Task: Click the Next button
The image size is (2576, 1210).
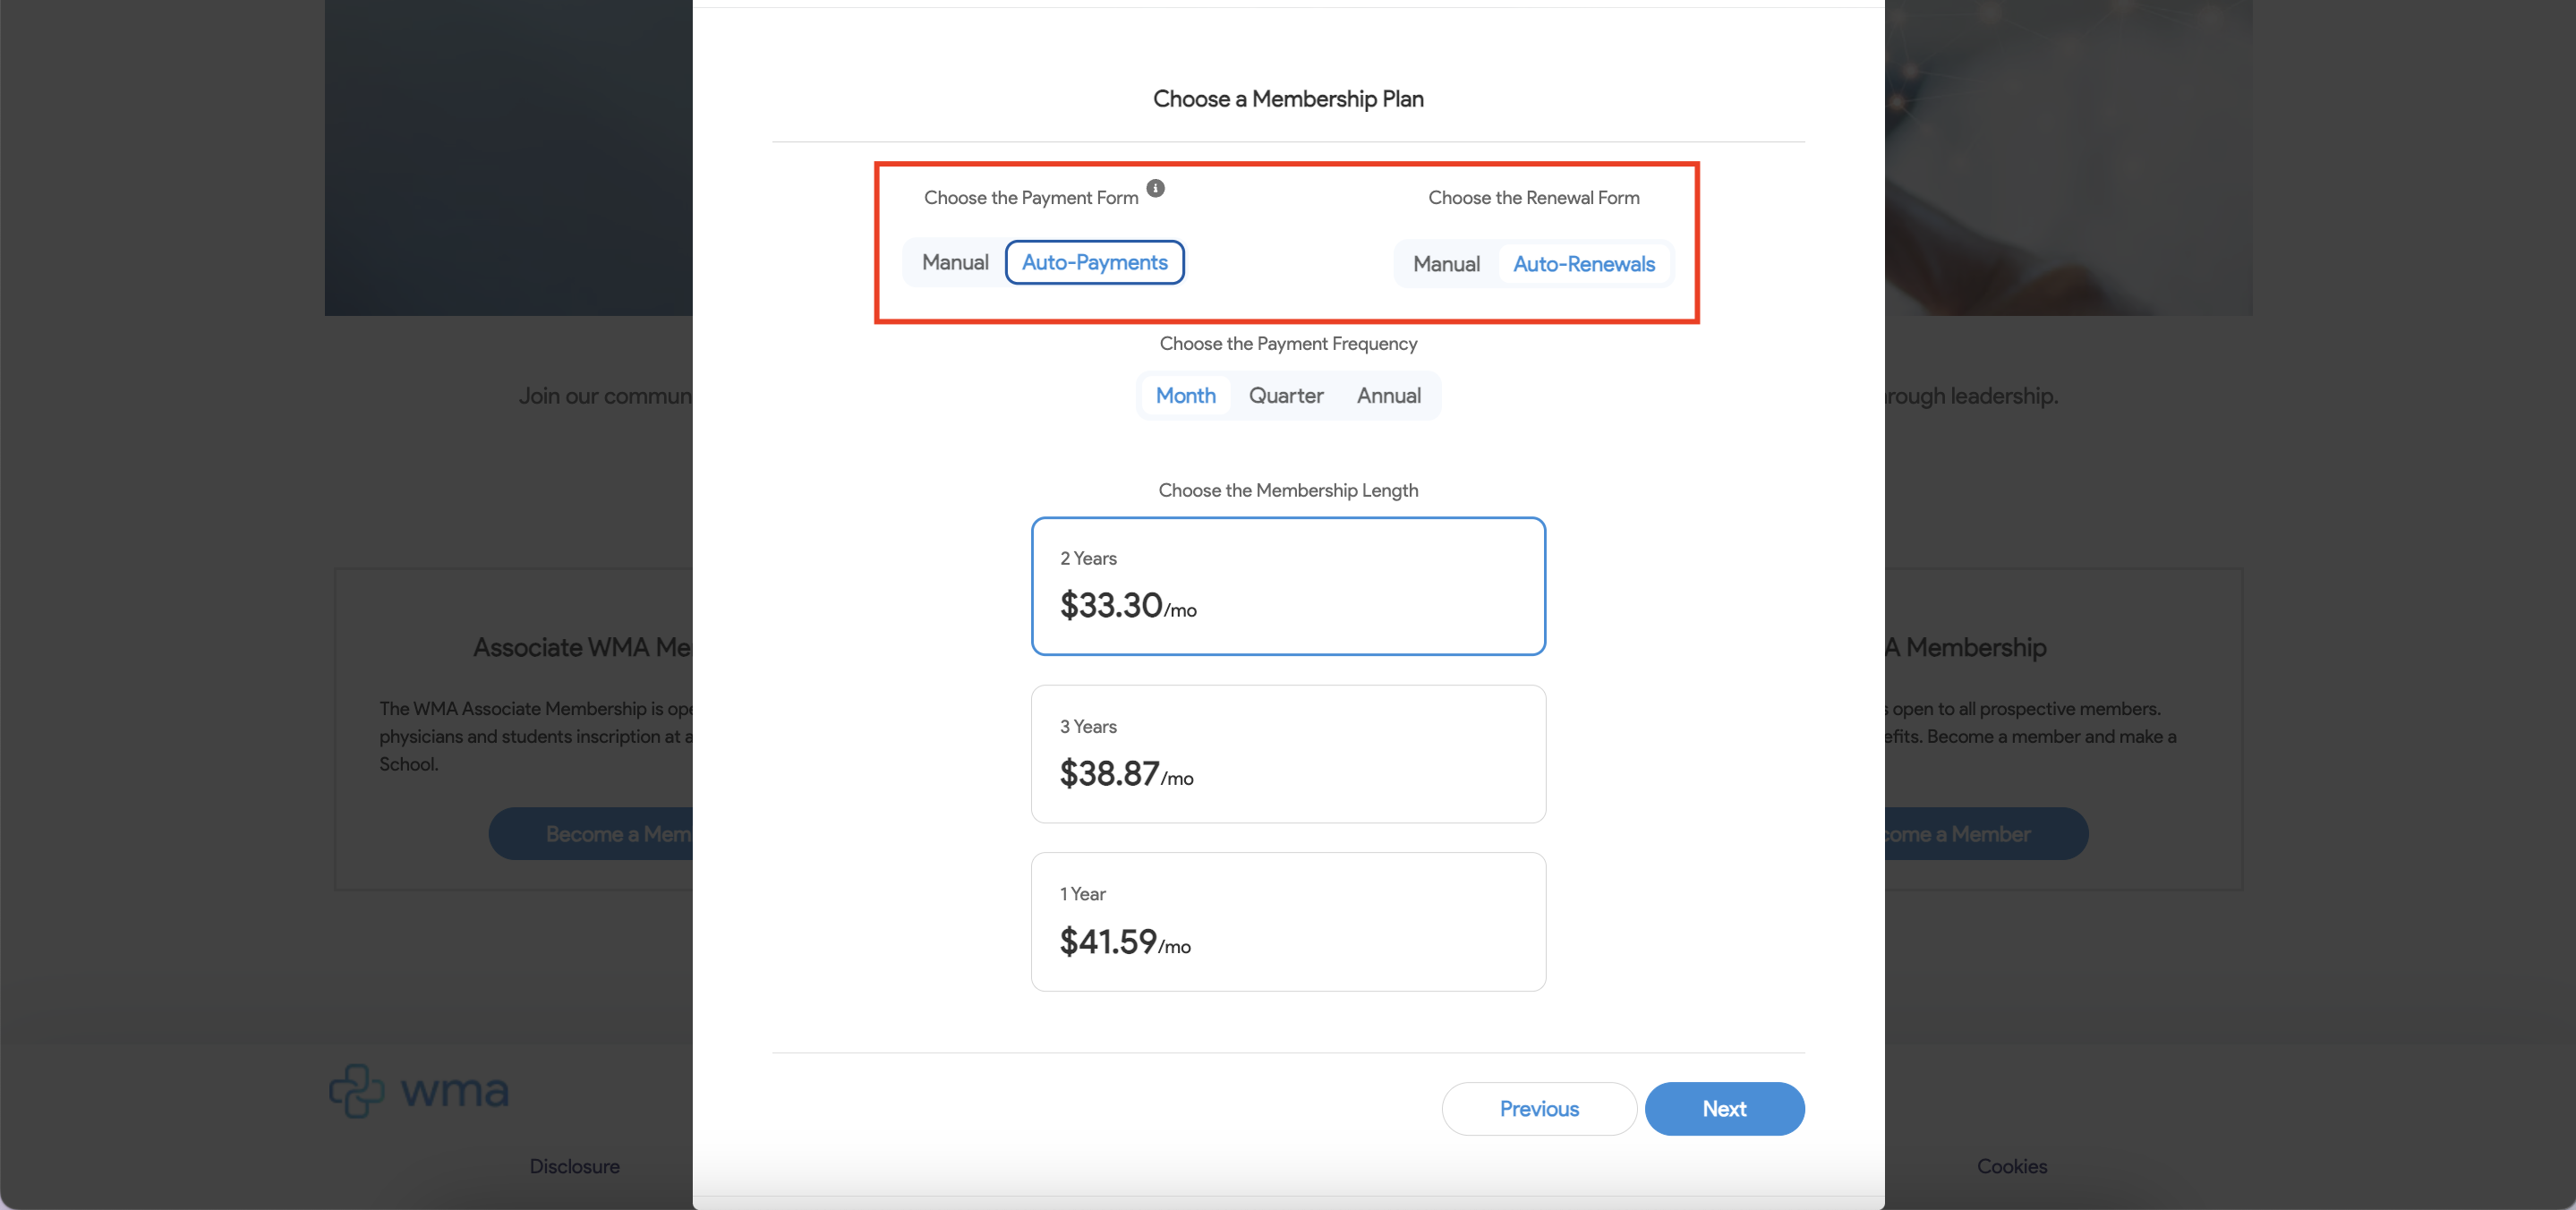Action: pyautogui.click(x=1723, y=1108)
